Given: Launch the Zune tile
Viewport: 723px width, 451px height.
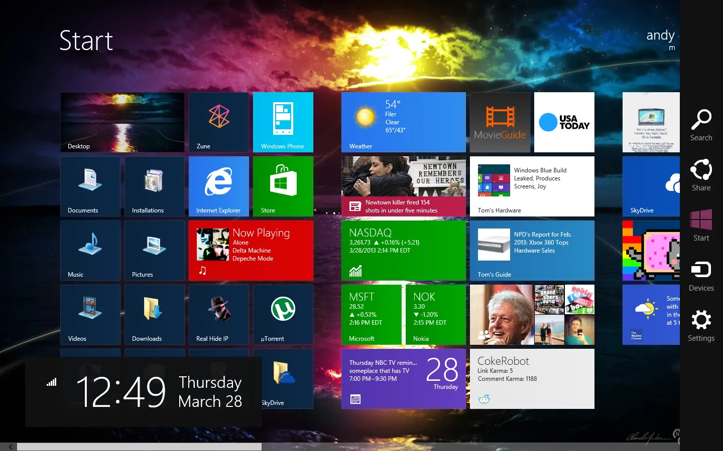Looking at the screenshot, I should coord(219,122).
